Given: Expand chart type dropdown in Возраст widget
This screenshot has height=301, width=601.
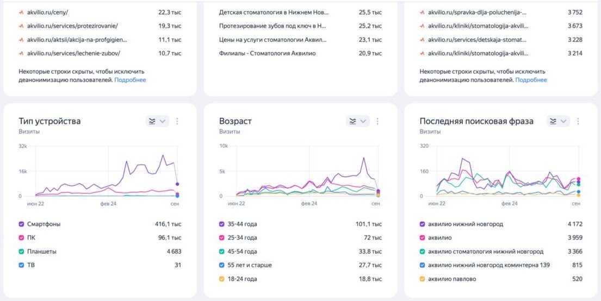Looking at the screenshot, I should coord(357,121).
